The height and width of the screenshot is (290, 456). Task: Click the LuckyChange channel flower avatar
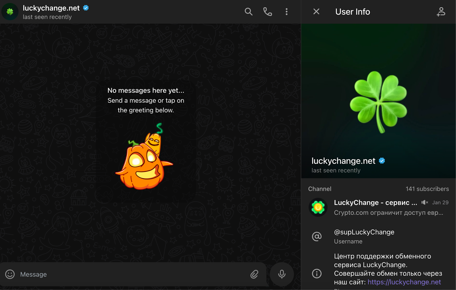[318, 207]
